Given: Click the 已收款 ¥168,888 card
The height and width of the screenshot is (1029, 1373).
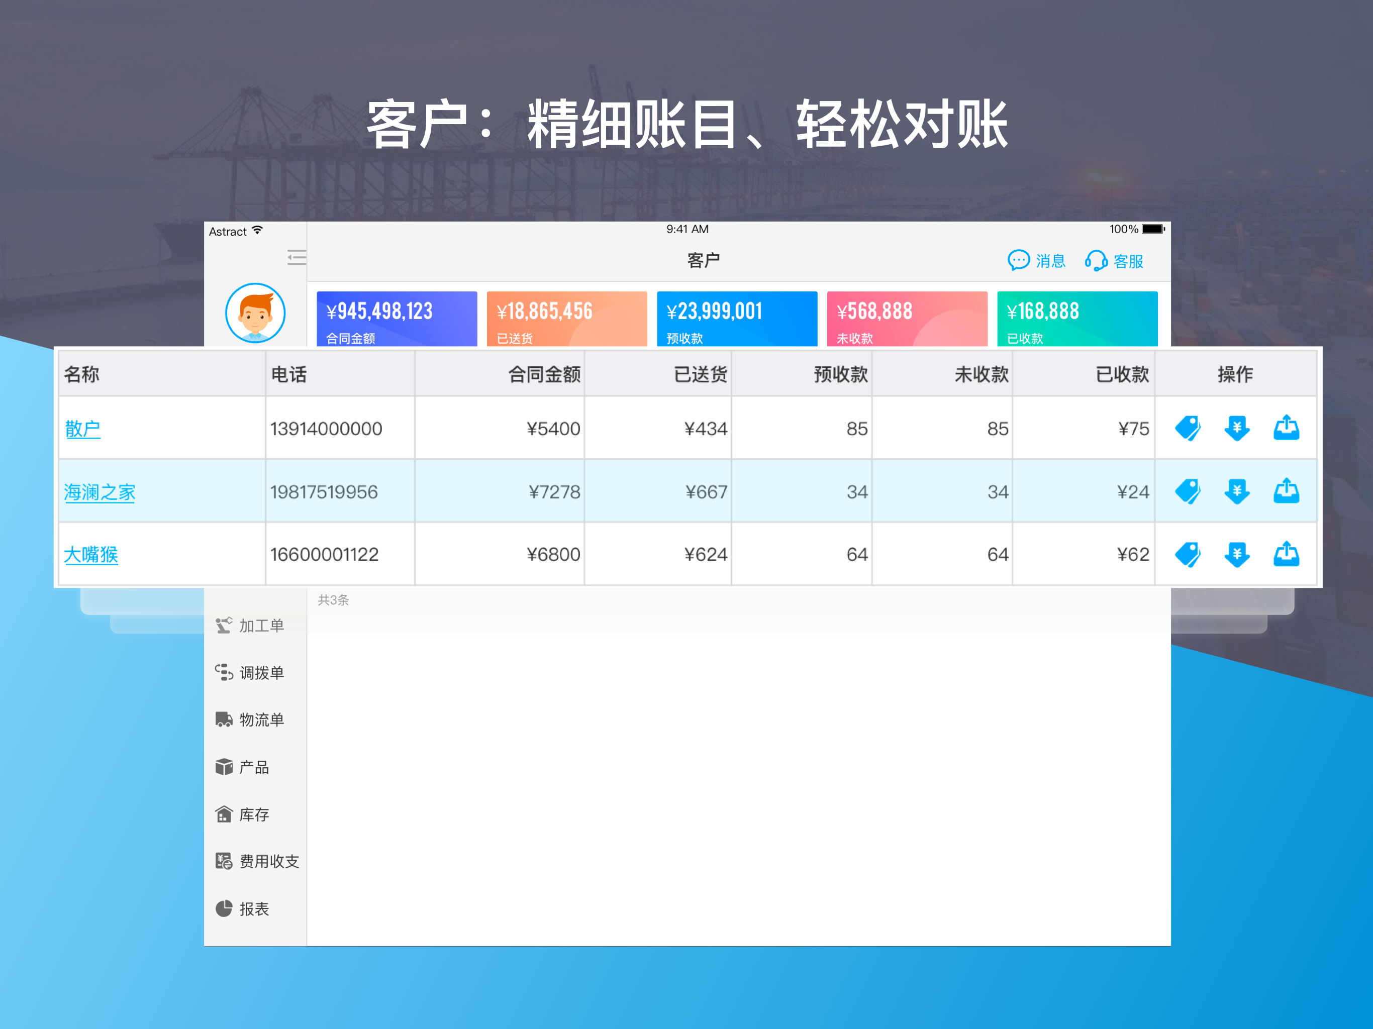Looking at the screenshot, I should pyautogui.click(x=1077, y=319).
